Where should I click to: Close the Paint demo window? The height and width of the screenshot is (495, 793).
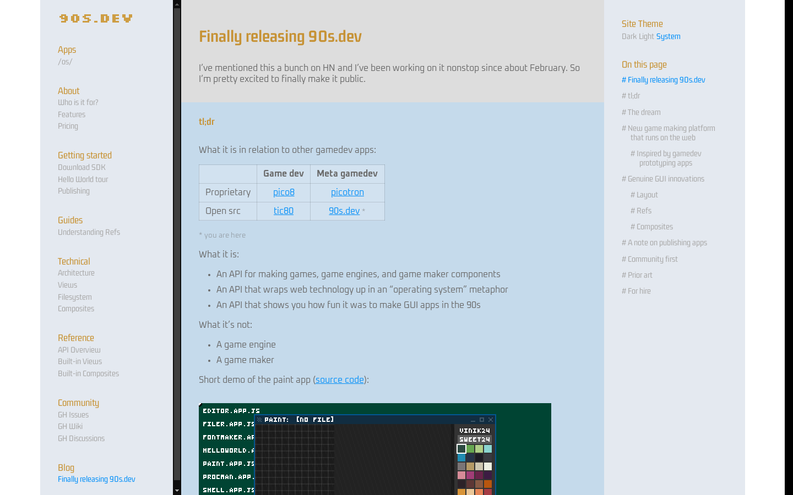pos(491,420)
